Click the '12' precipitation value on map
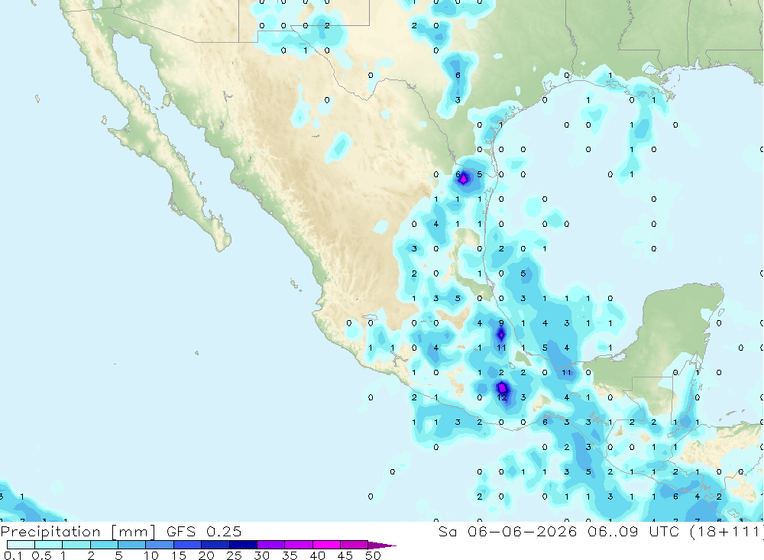The width and height of the screenshot is (764, 560). click(502, 397)
